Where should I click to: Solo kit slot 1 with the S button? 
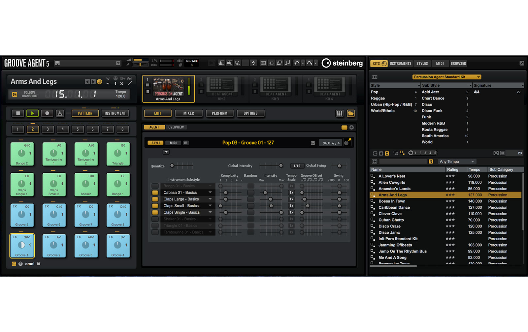[x=148, y=92]
